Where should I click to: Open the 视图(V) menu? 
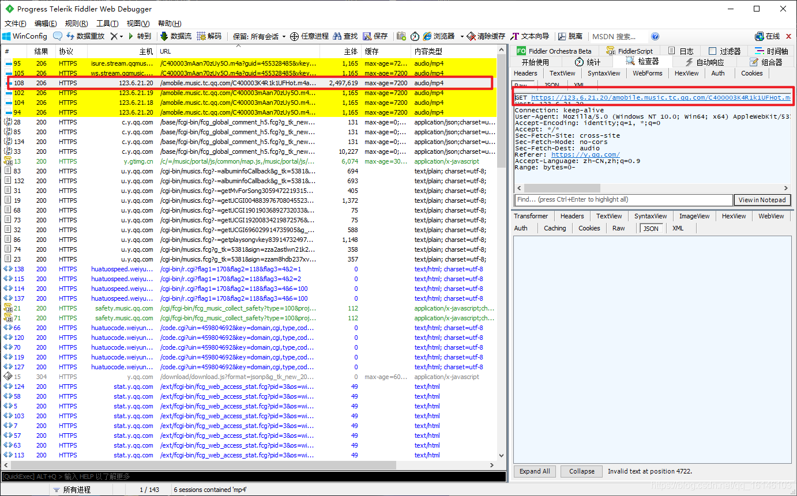click(x=138, y=24)
